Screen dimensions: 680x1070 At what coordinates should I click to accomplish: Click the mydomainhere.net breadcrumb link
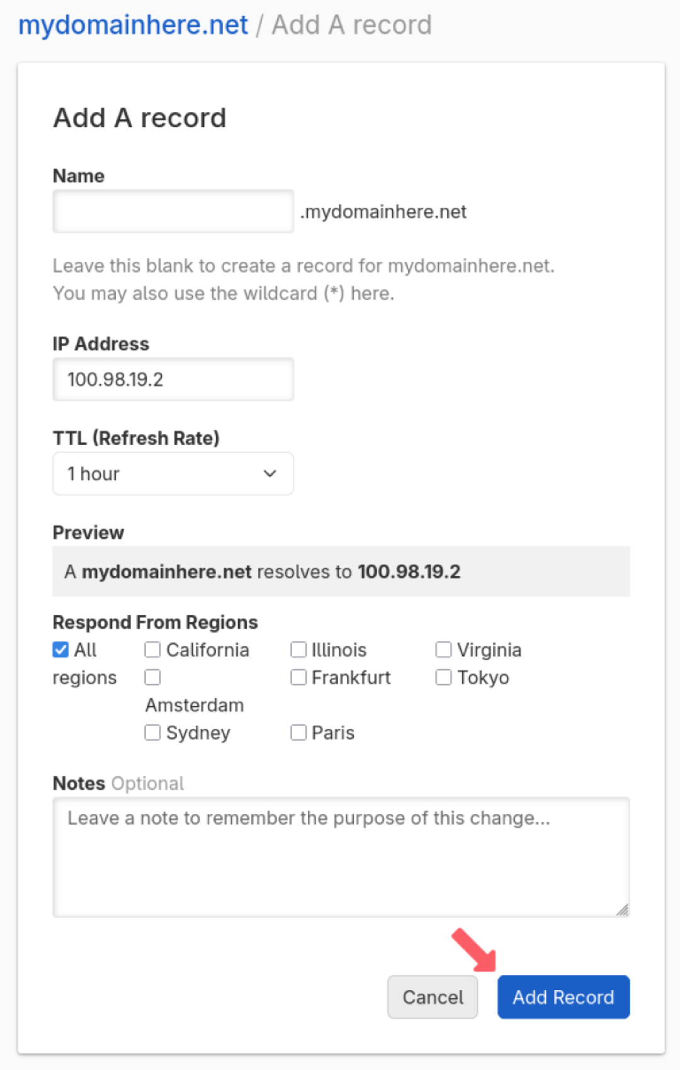pos(133,25)
